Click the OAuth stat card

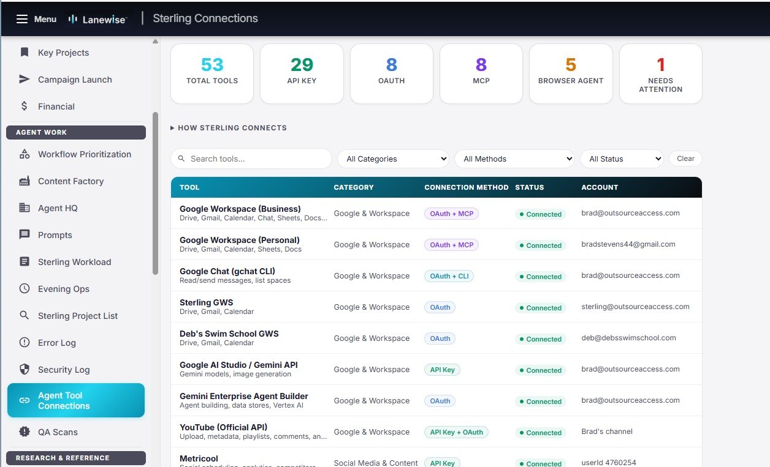pyautogui.click(x=392, y=73)
